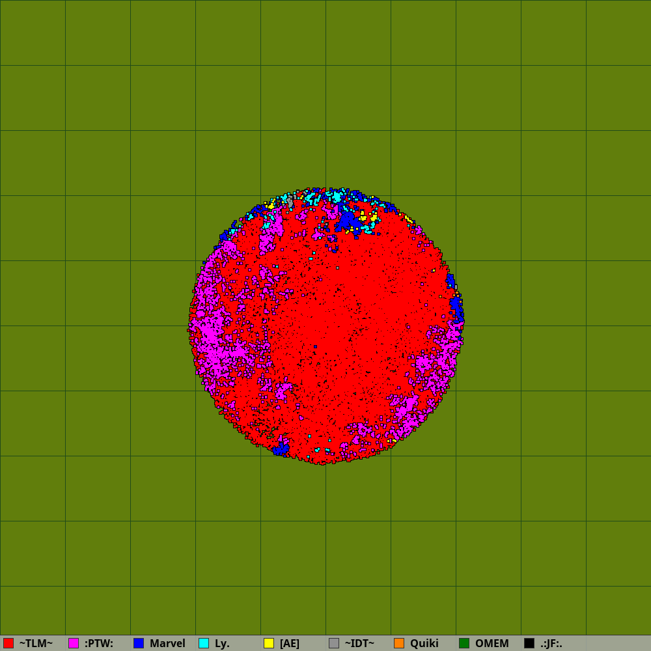The height and width of the screenshot is (651, 651).
Task: Select the Marvel legend label
Action: (x=167, y=643)
